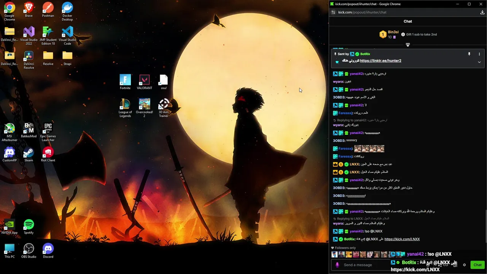Click the Followers only label
The width and height of the screenshot is (487, 274).
(x=343, y=248)
